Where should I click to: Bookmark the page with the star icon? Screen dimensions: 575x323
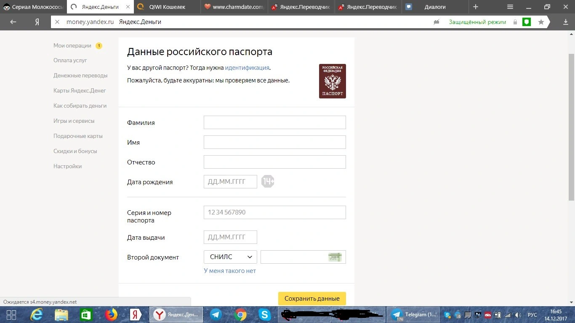541,22
